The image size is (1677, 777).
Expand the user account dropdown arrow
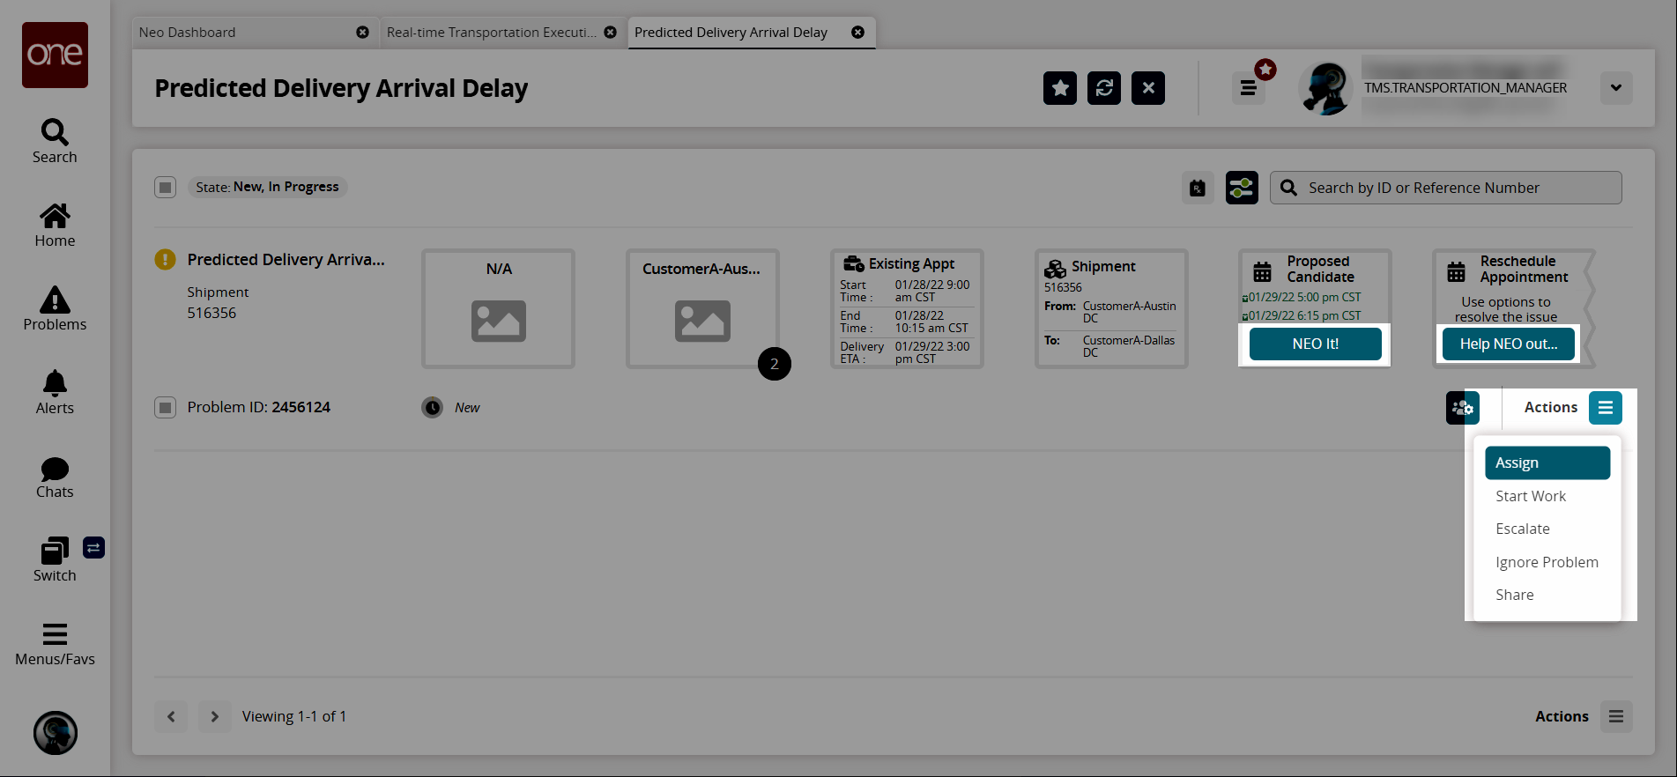tap(1616, 88)
